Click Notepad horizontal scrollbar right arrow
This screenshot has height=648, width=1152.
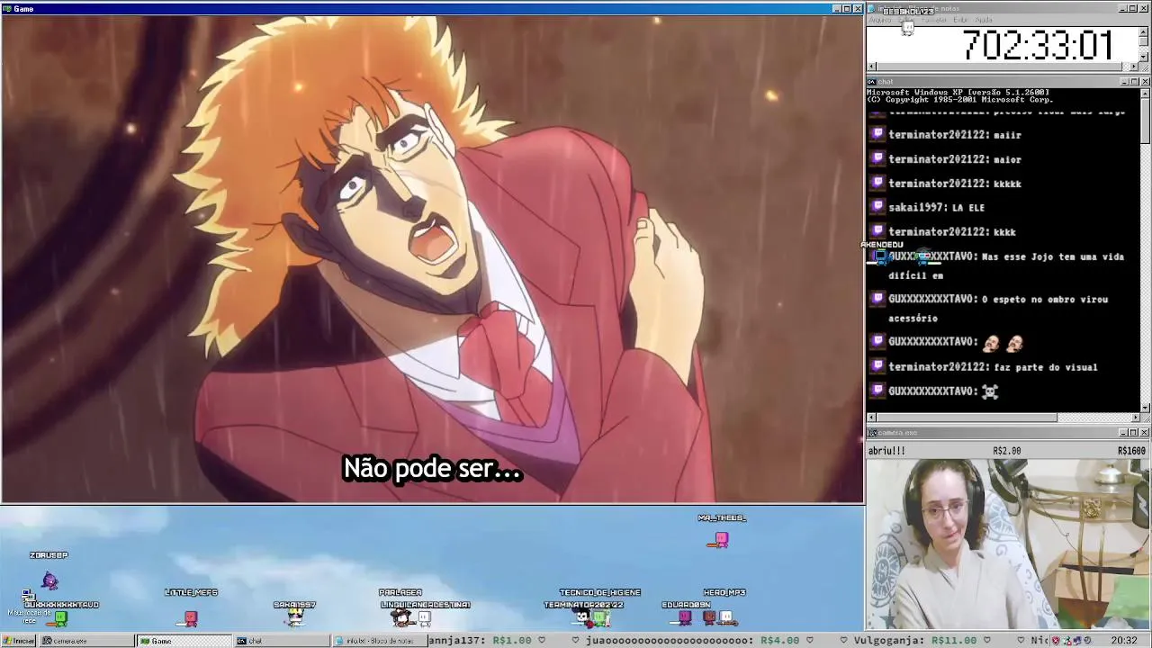tap(1134, 67)
